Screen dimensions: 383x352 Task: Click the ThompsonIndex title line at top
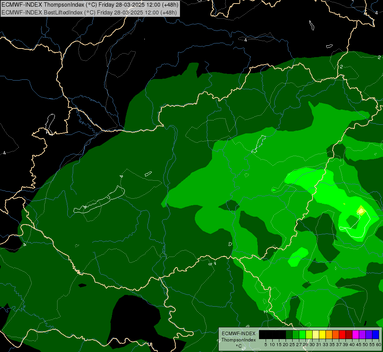pyautogui.click(x=90, y=4)
